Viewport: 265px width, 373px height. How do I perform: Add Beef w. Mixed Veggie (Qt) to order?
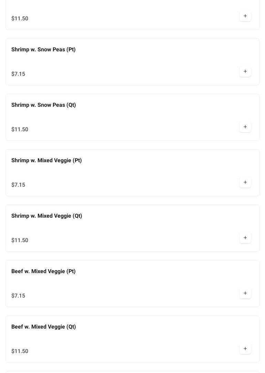pos(245,349)
